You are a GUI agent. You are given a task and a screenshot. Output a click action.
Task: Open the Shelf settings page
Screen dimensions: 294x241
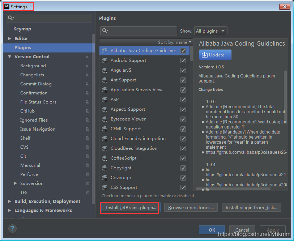25,138
